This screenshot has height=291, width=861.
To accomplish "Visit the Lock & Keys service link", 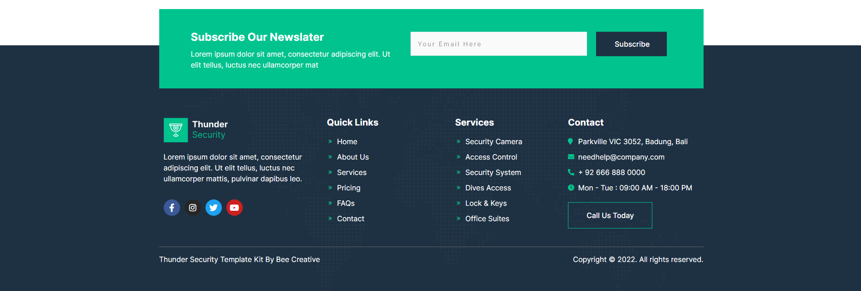I will [486, 203].
